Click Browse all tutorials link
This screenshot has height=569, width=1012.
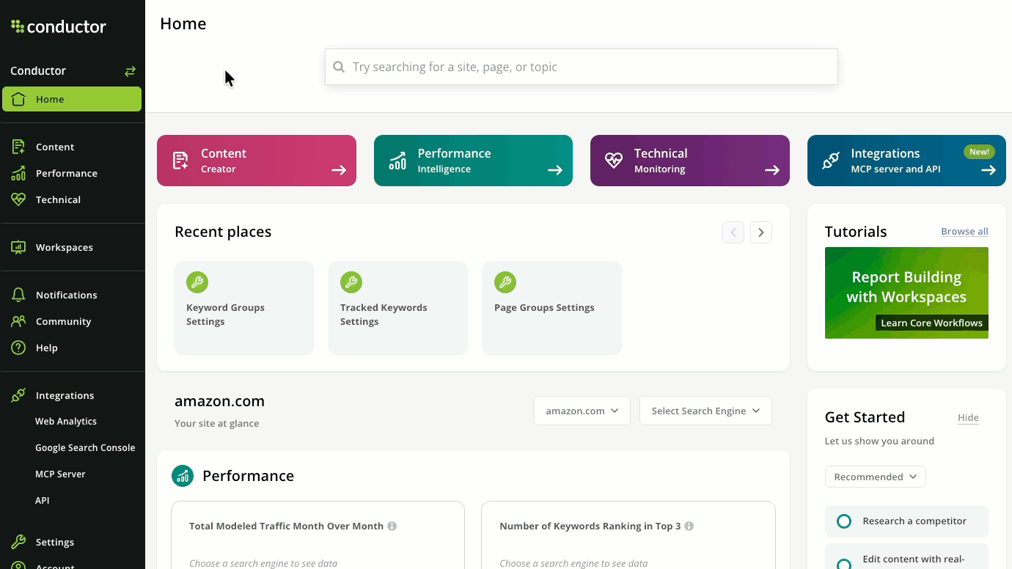(964, 232)
